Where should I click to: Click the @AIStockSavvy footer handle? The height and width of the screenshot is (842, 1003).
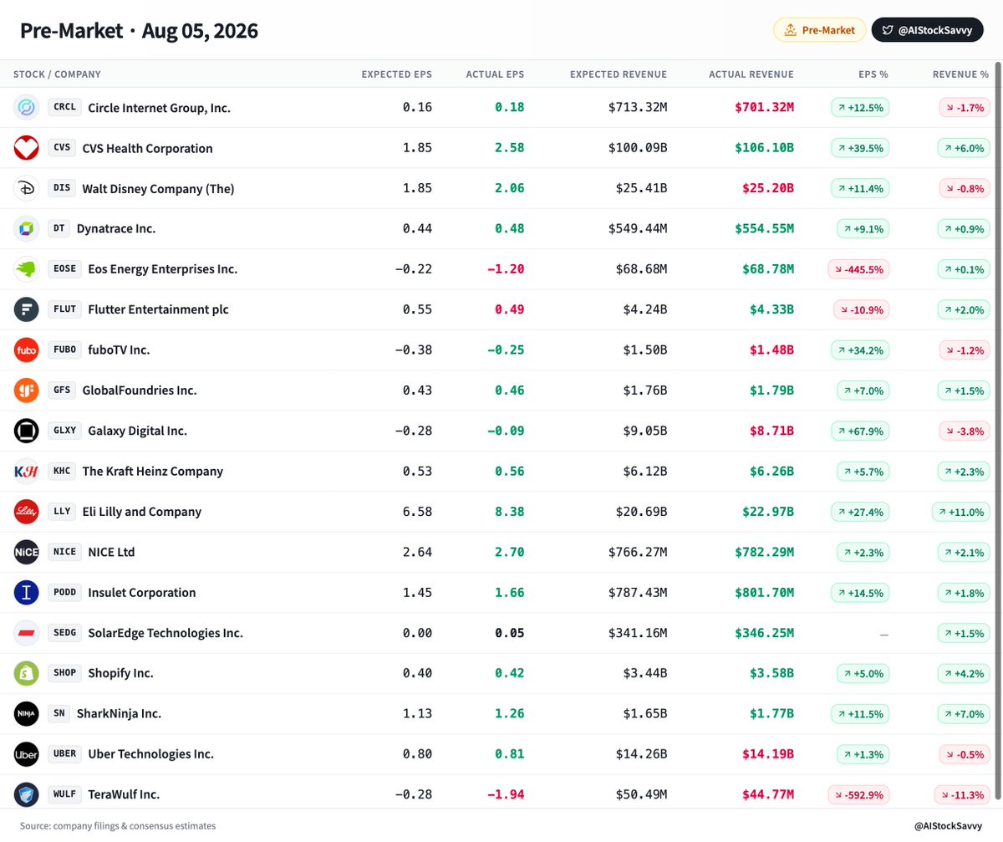pyautogui.click(x=949, y=826)
